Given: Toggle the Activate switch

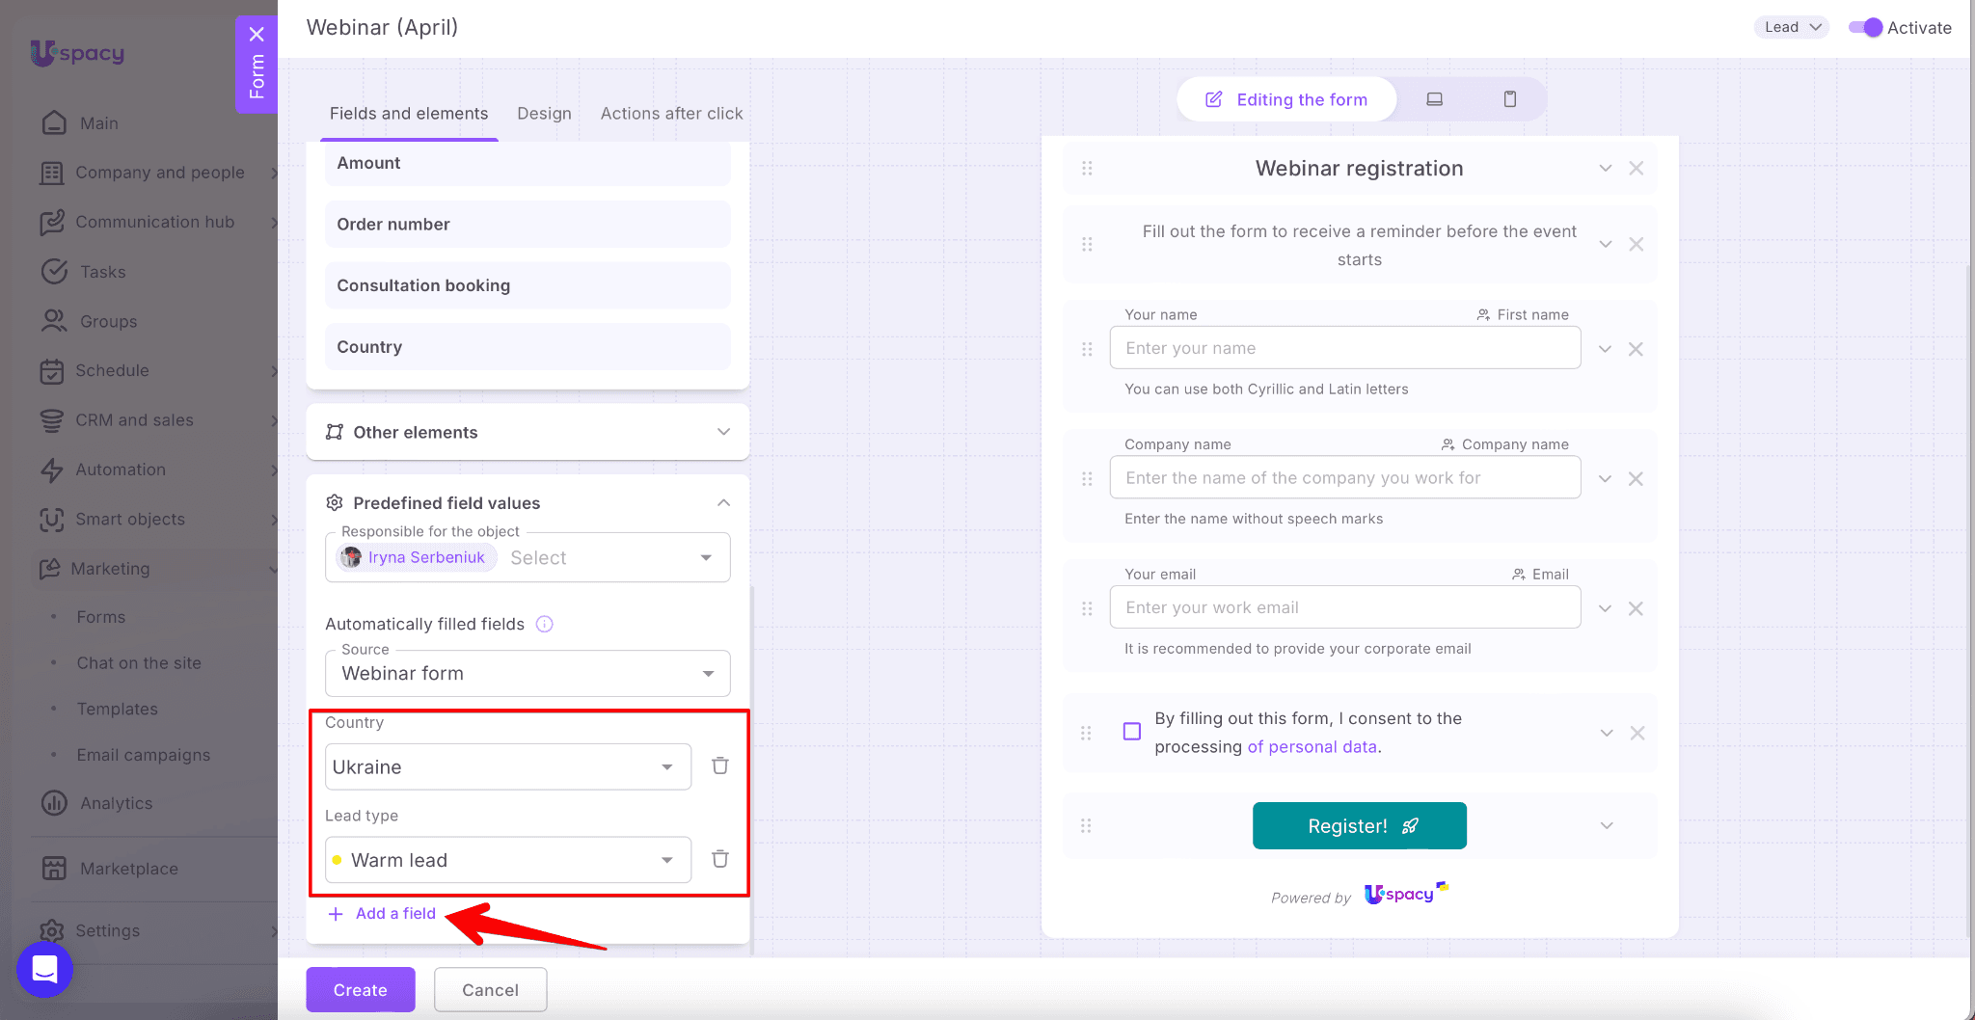Looking at the screenshot, I should point(1865,28).
